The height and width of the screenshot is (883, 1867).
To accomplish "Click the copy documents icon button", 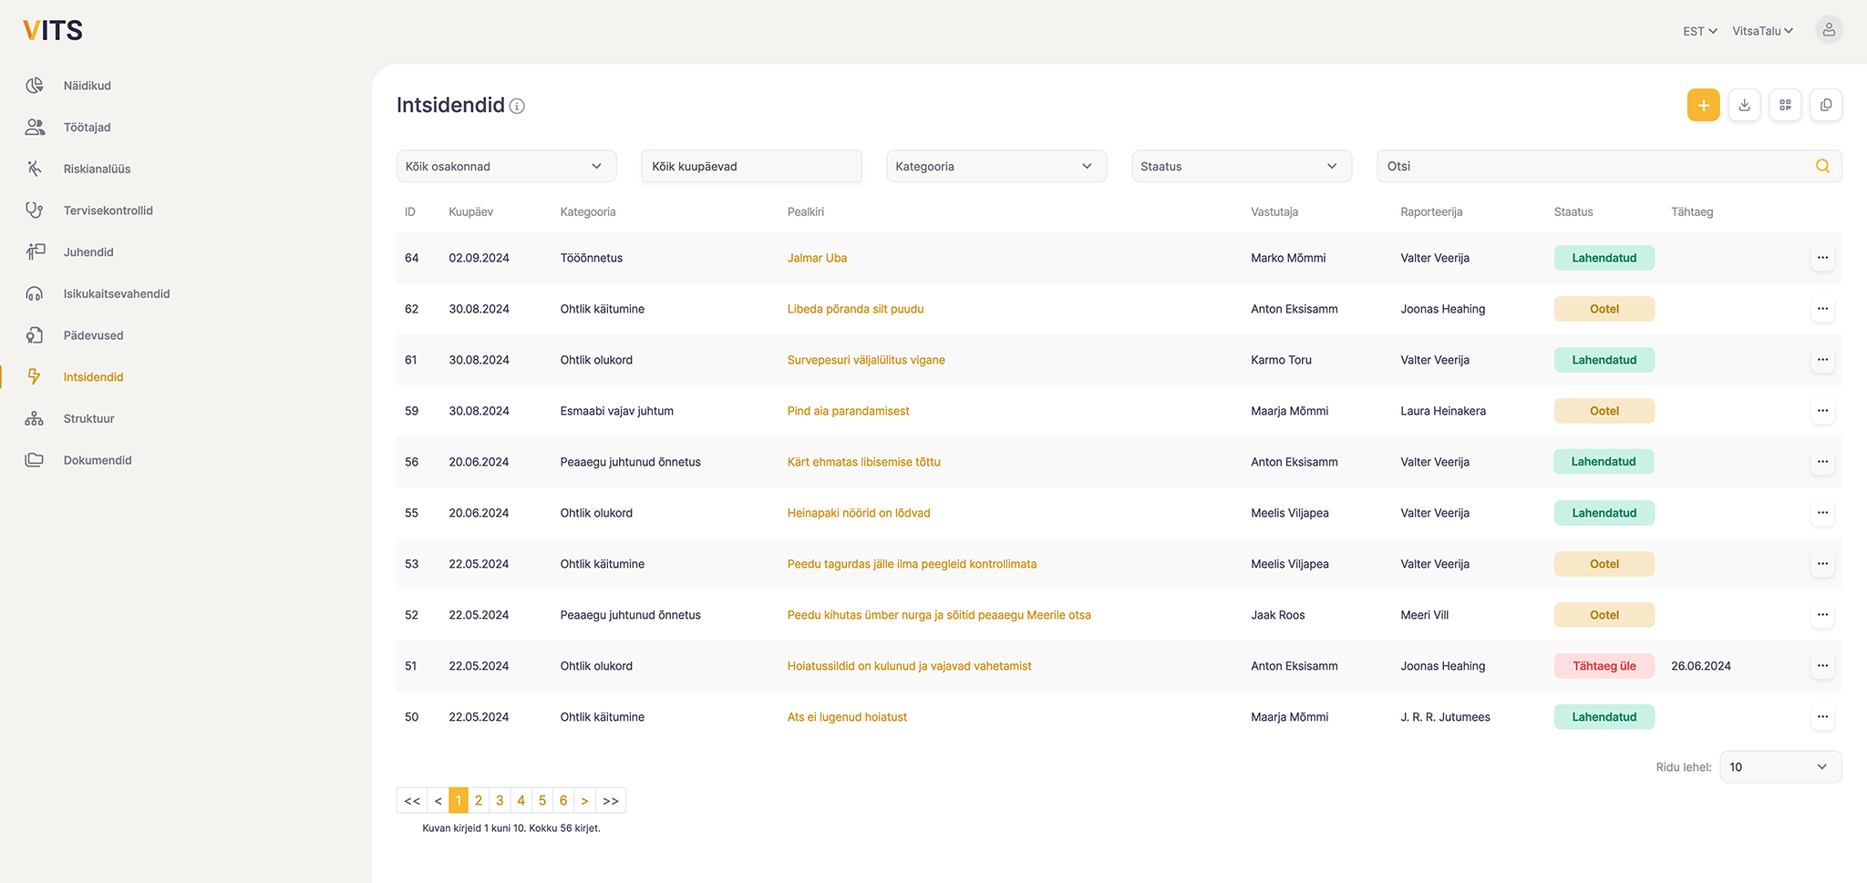I will (1826, 106).
